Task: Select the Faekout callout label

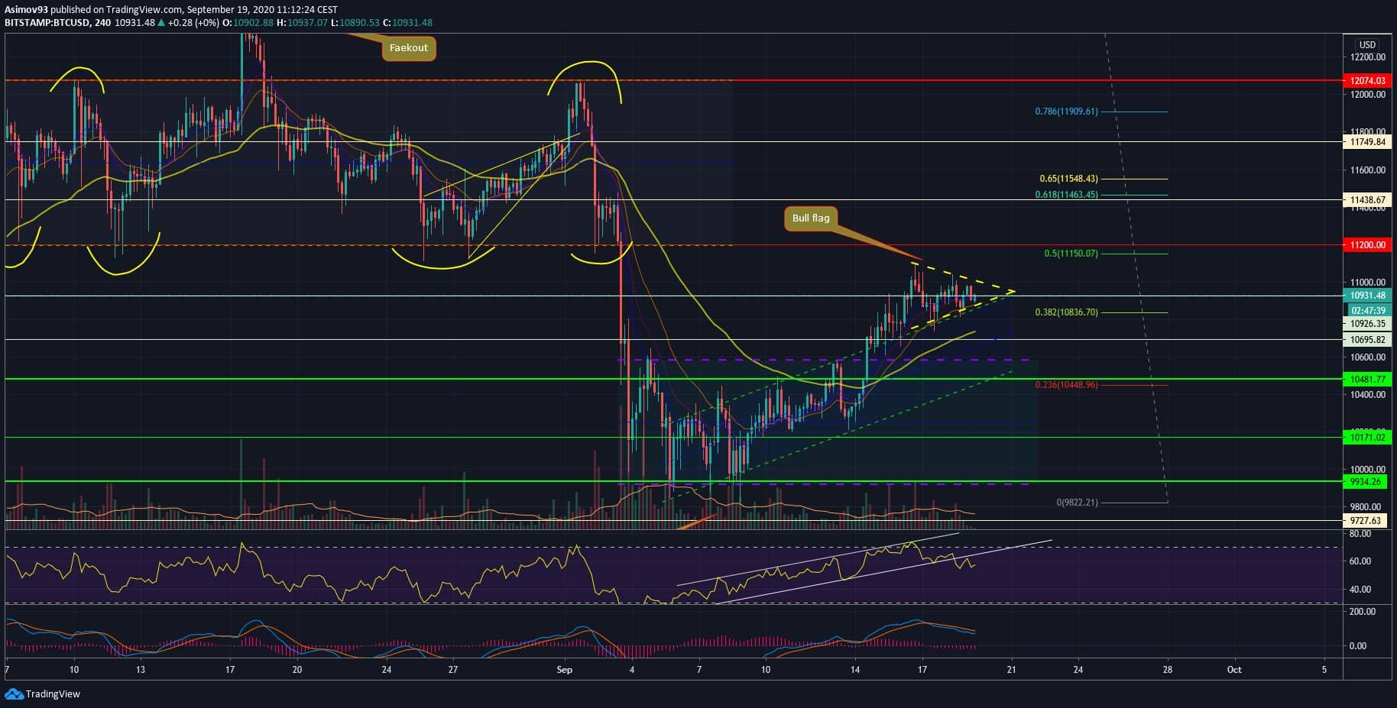Action: click(409, 48)
